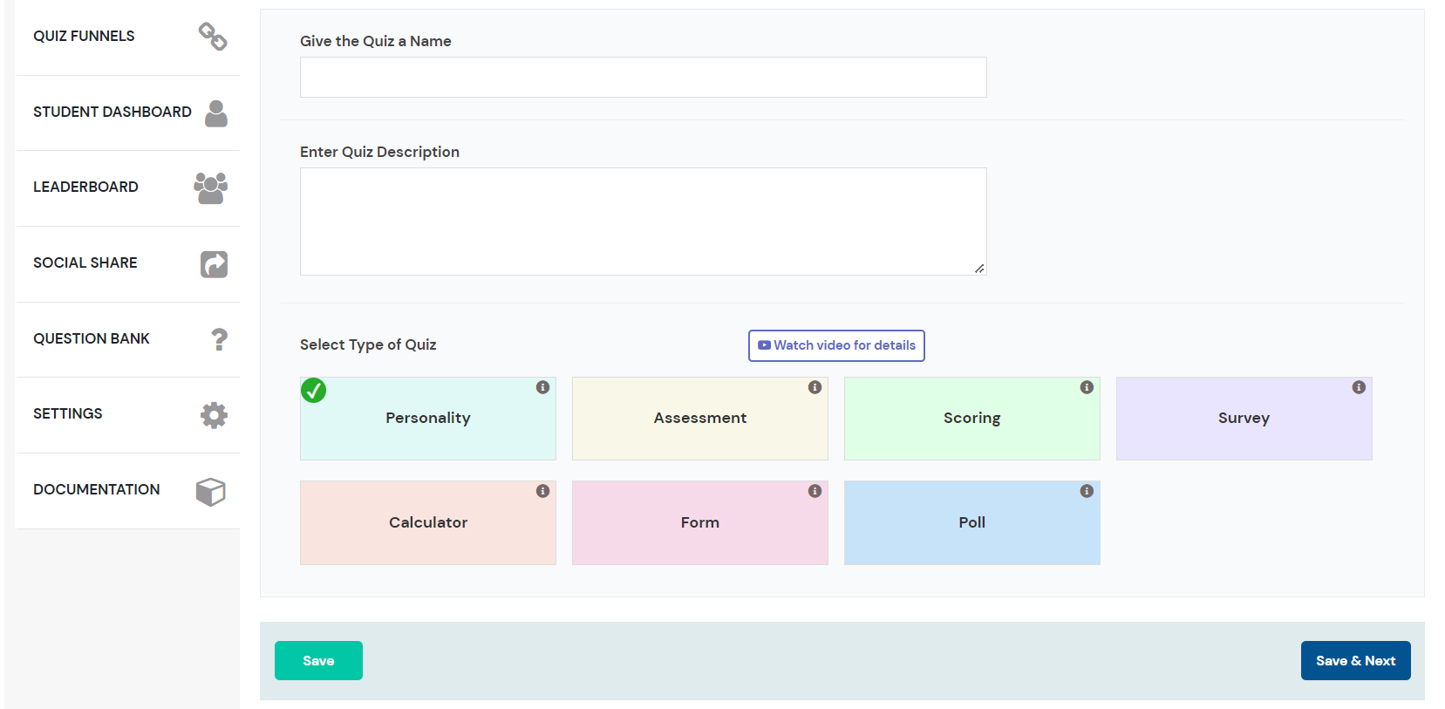Select the Personality quiz type
Viewport: 1445px width, 709px height.
click(x=427, y=419)
